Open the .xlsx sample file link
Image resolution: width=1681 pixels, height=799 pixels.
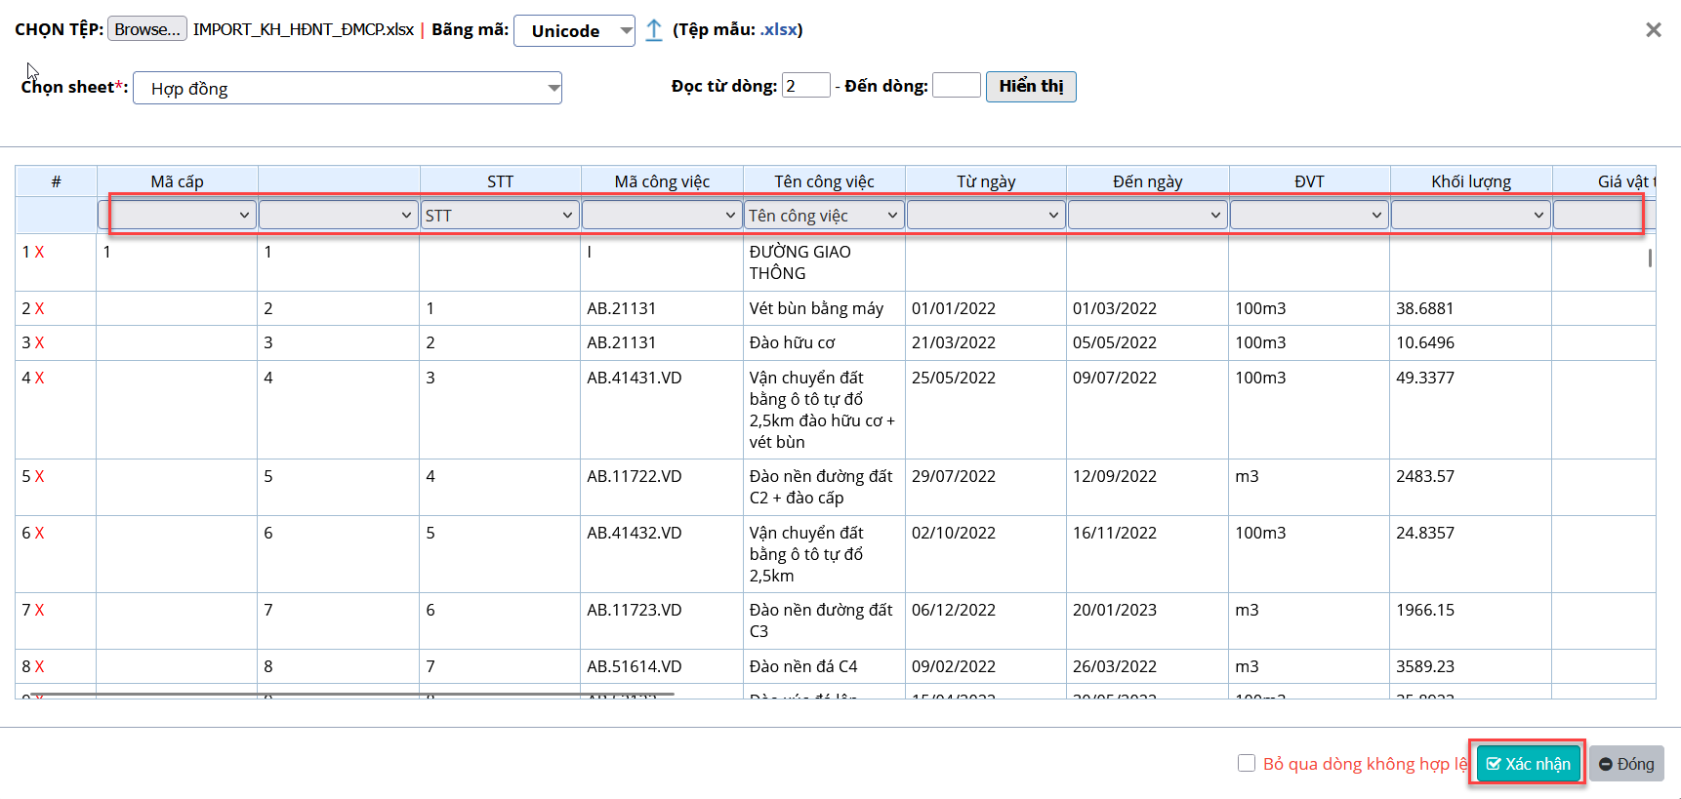(x=779, y=30)
